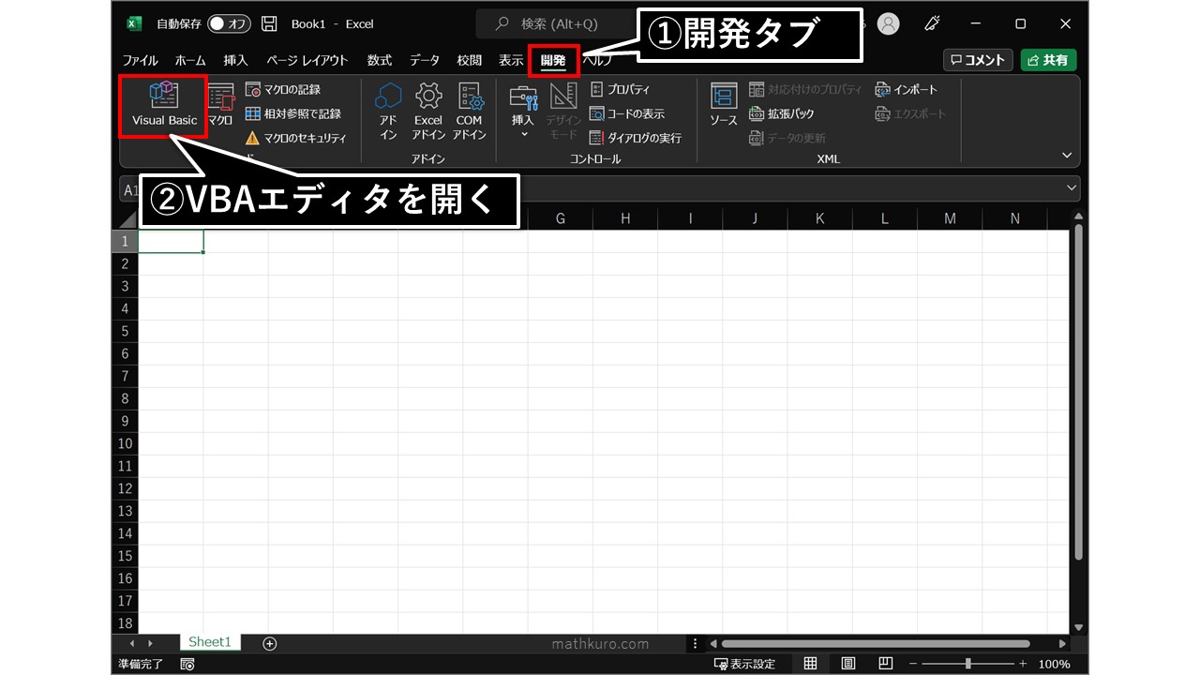1200x675 pixels.
Task: Click XML Import (インポート)
Action: pos(906,89)
